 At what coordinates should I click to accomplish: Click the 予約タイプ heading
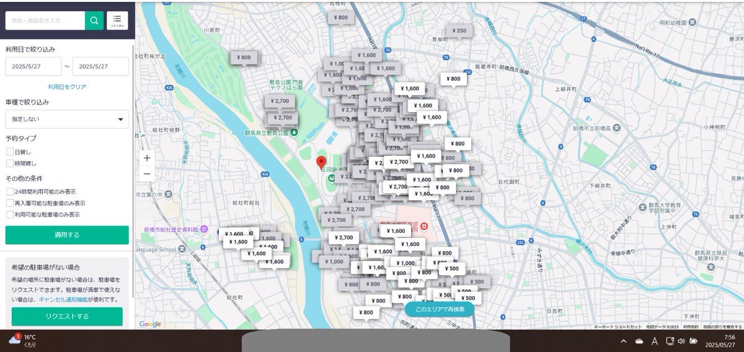[x=21, y=138]
